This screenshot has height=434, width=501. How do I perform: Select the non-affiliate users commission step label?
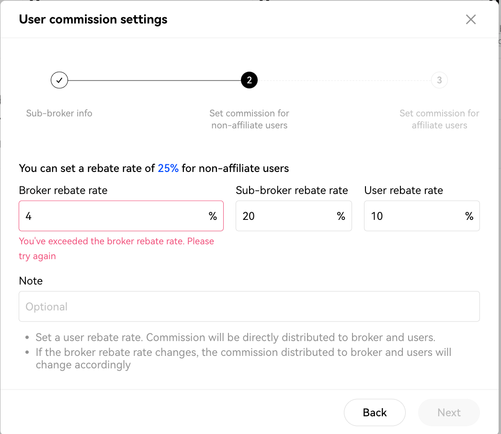[x=249, y=119]
